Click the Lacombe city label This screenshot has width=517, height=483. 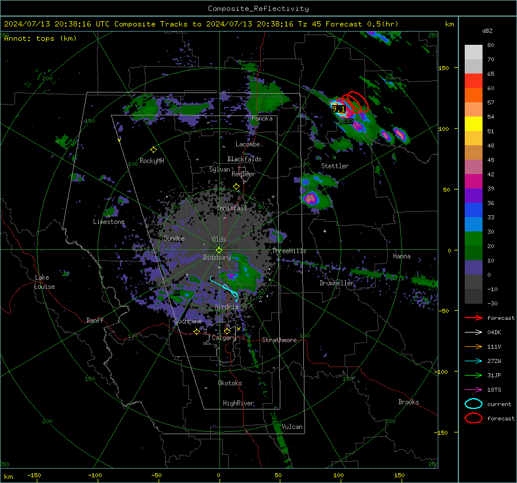coord(248,144)
